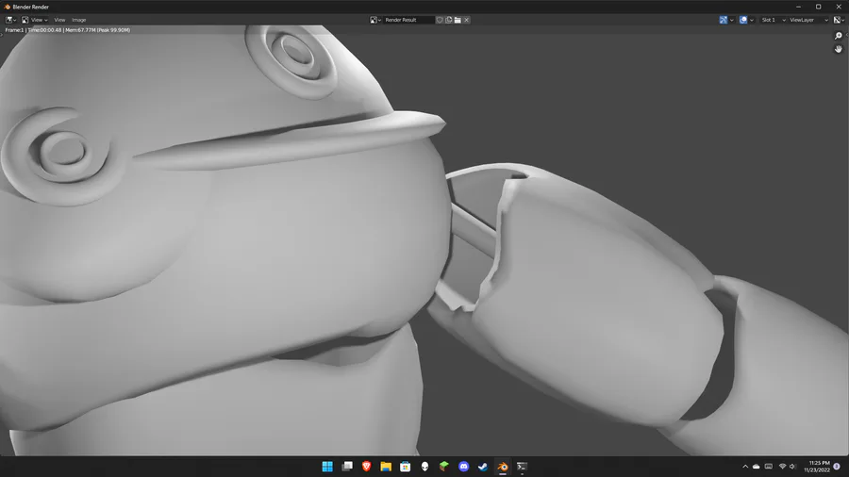
Task: Expand the overlay options arrow
Action: [752, 20]
